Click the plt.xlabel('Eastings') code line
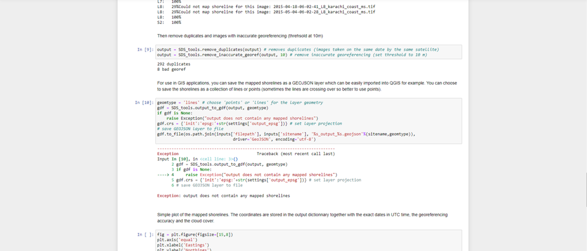The image size is (587, 251). tap(183, 245)
